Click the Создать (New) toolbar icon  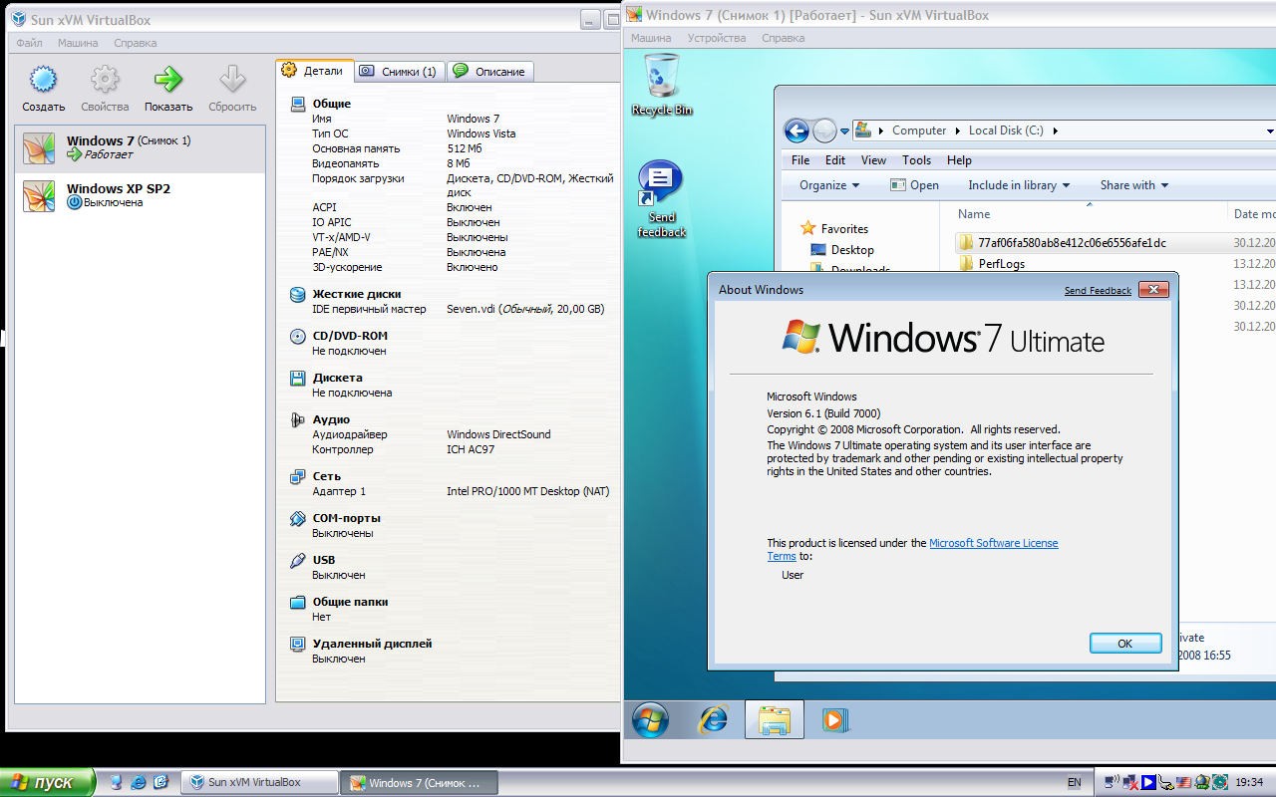(x=43, y=81)
